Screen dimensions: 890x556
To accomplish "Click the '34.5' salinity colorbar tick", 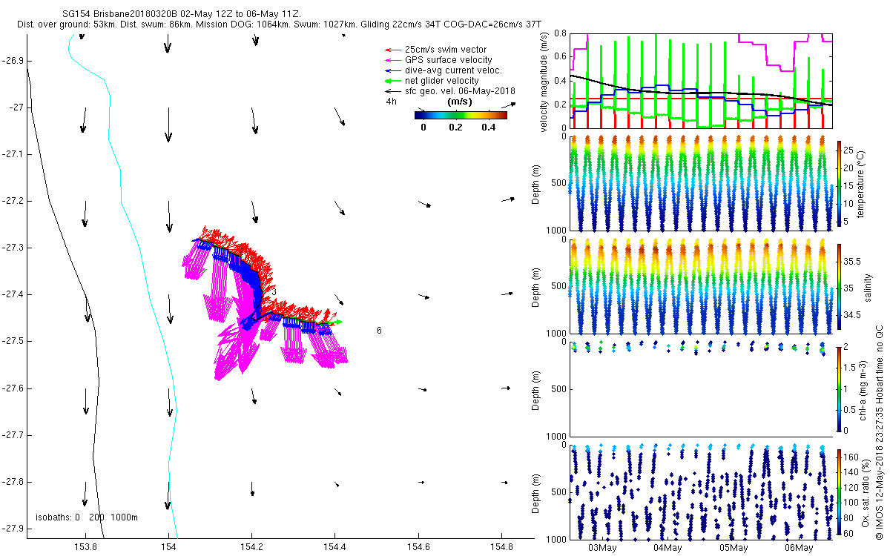I will coord(851,315).
